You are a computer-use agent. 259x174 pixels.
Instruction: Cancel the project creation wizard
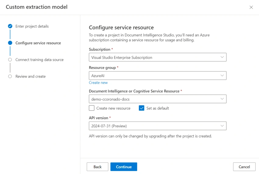point(244,167)
